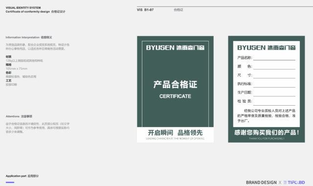Viewport: 313px width, 186px height.
Task: Click the '产品名称' blank line field
Action: tap(274, 58)
